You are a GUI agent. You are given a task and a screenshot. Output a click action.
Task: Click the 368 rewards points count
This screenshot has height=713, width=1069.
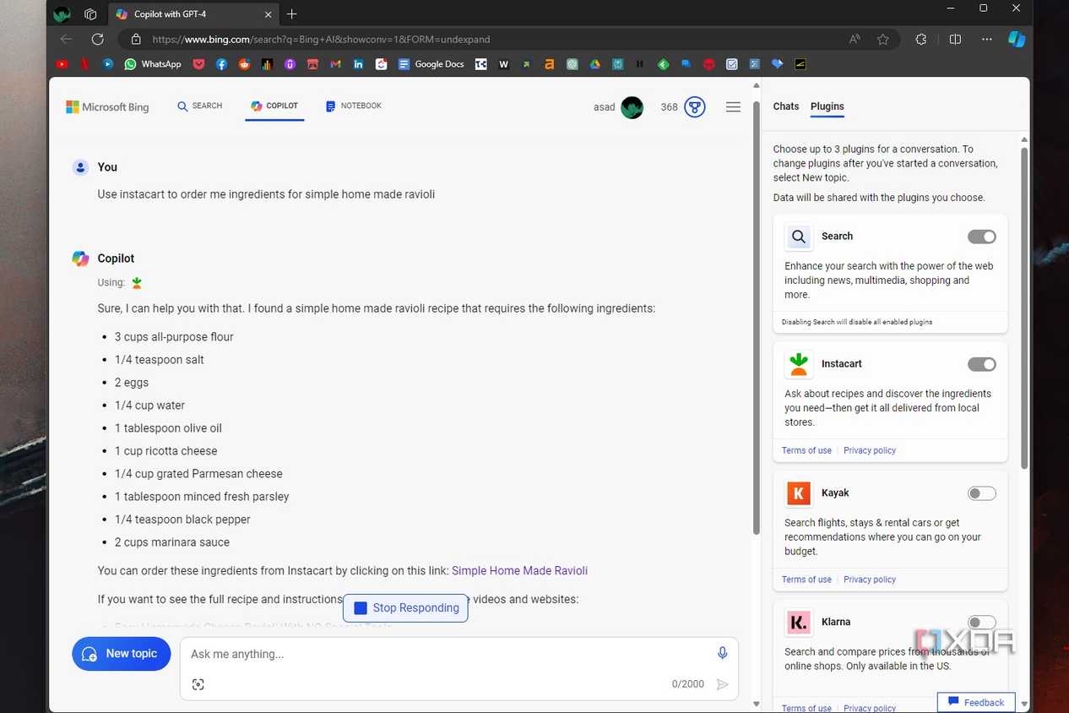pos(669,107)
